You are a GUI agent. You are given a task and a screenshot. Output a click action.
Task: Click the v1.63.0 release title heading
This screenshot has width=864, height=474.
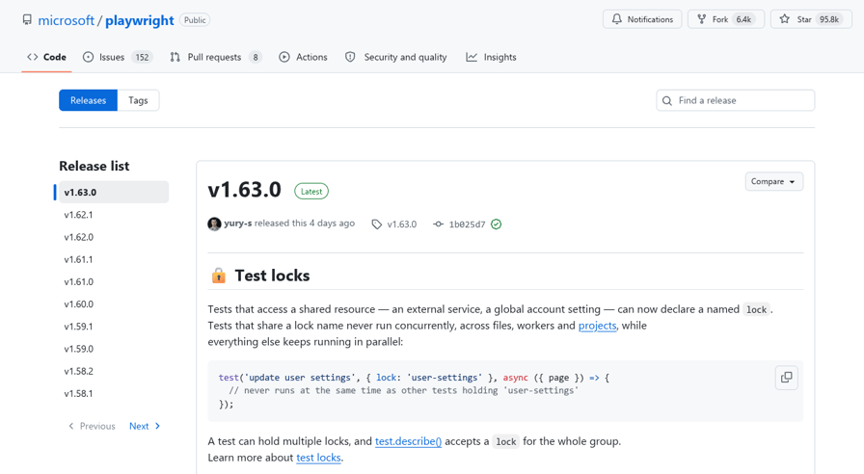click(245, 190)
